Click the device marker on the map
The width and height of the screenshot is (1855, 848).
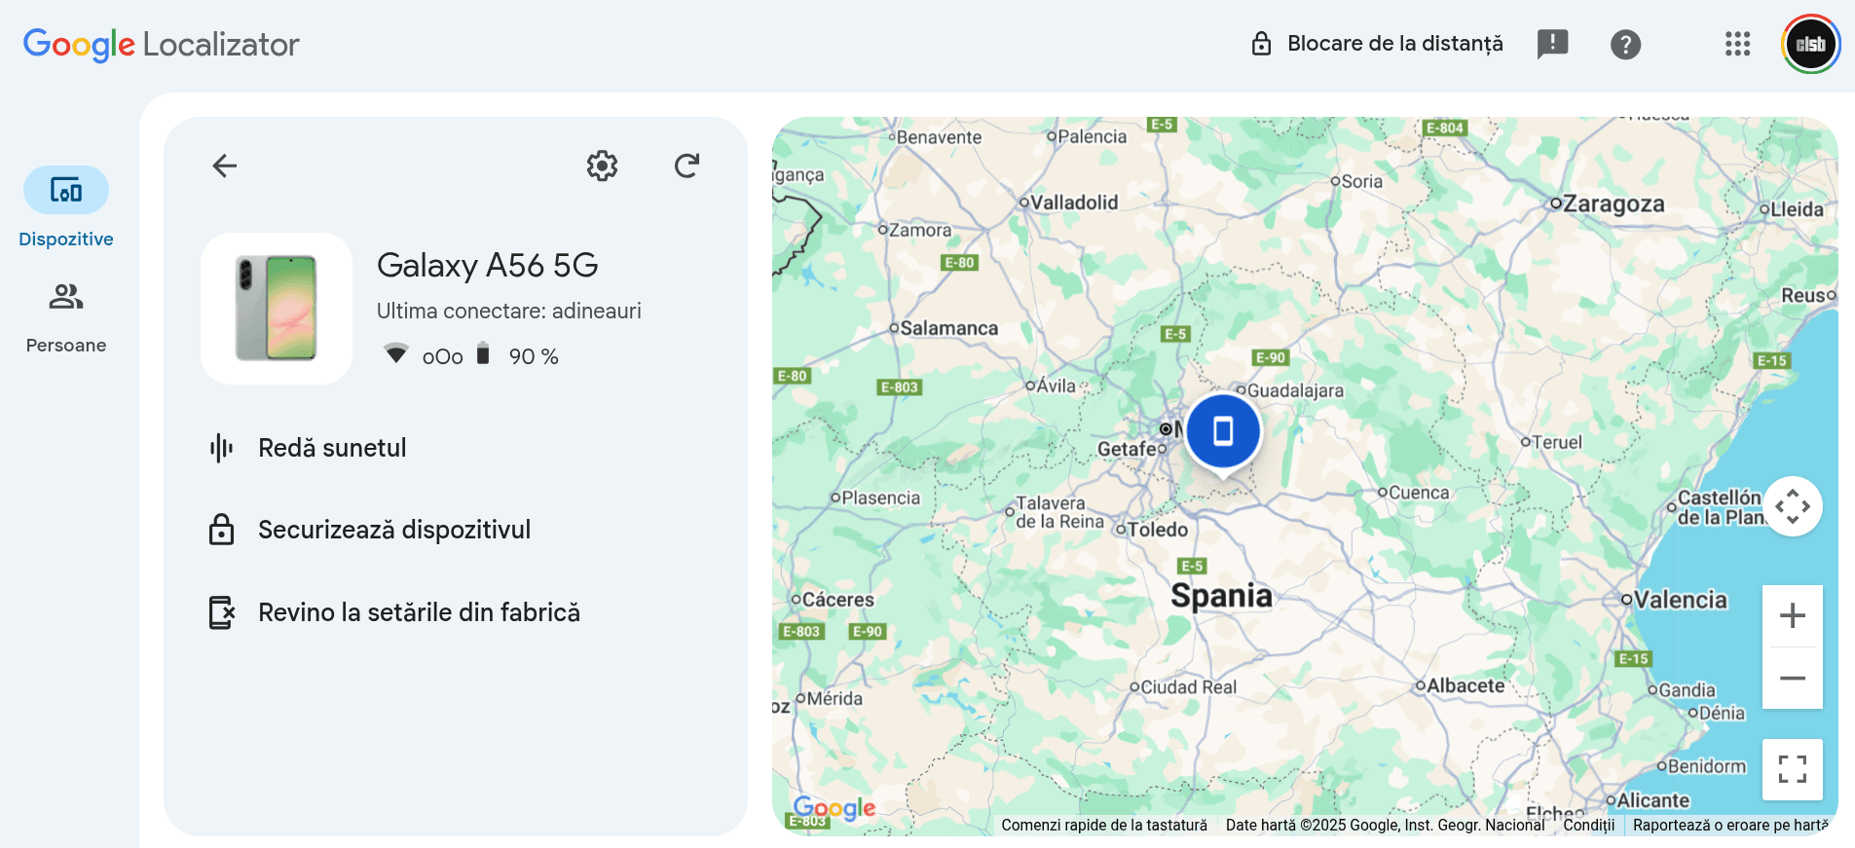1223,431
